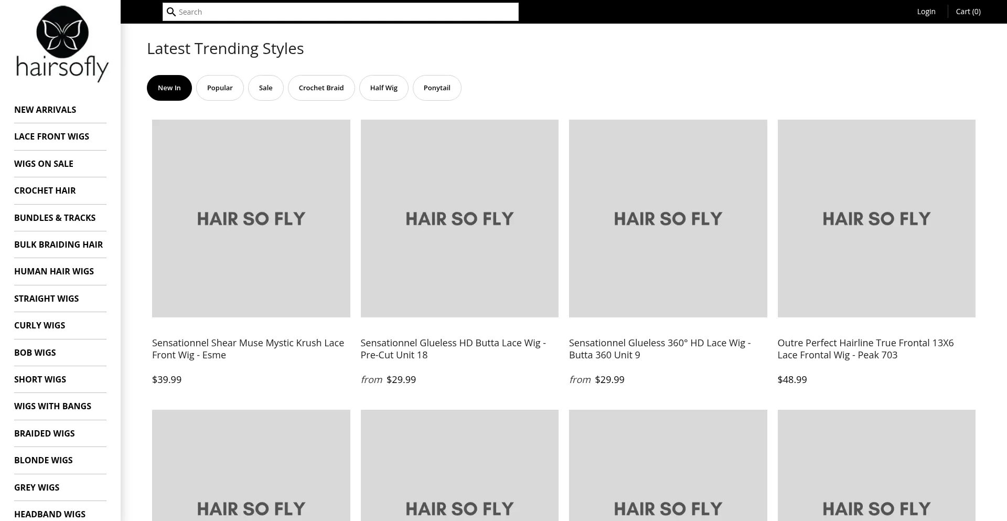The width and height of the screenshot is (1007, 521).
Task: Open Wigs On Sale category
Action: coord(44,164)
